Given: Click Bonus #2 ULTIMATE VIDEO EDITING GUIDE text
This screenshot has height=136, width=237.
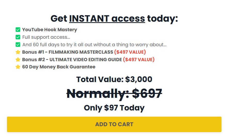Looking at the screenshot, I should tap(72, 59).
